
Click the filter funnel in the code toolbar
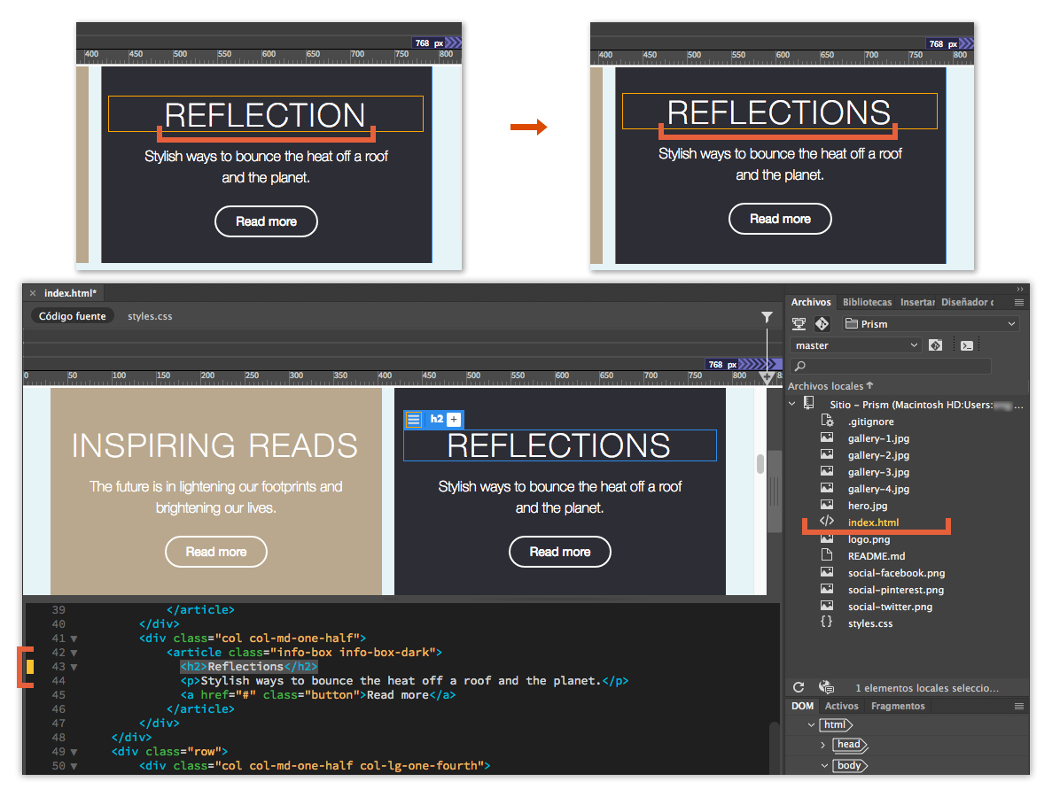(767, 317)
